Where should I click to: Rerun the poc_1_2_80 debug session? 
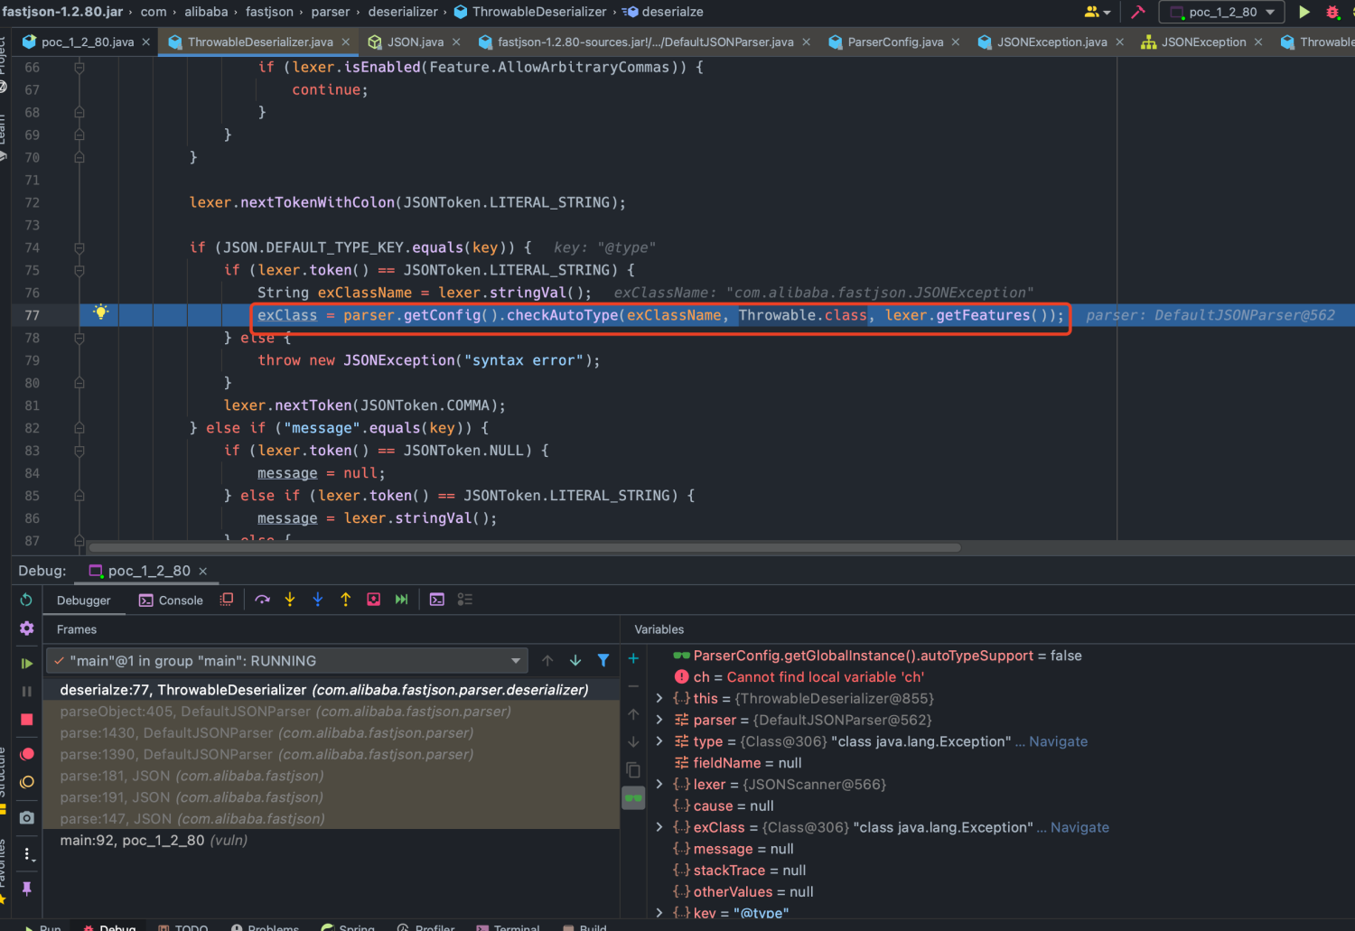coord(26,600)
